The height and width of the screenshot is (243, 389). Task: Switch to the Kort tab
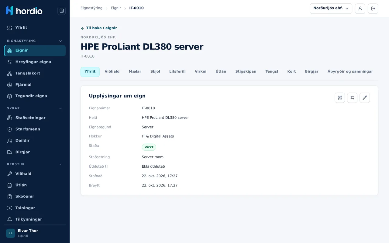[291, 72]
